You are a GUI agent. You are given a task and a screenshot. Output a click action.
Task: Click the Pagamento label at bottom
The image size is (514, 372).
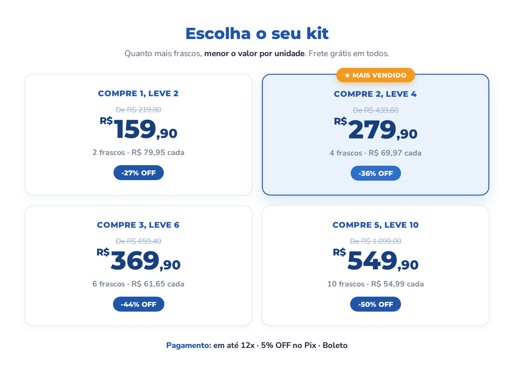point(189,345)
